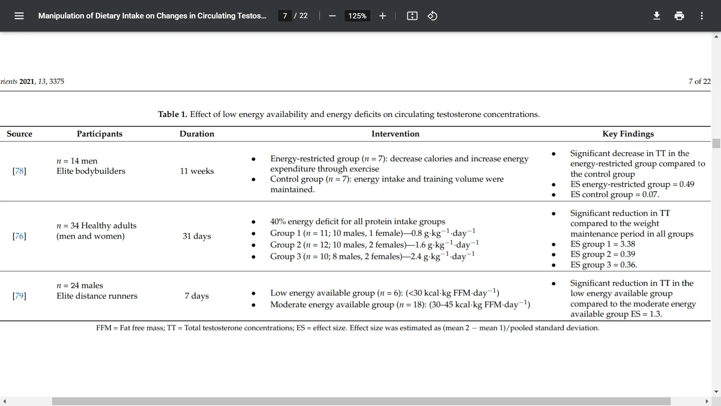This screenshot has height=406, width=721.
Task: Click 'Elite distance runners' participant text
Action: [97, 296]
